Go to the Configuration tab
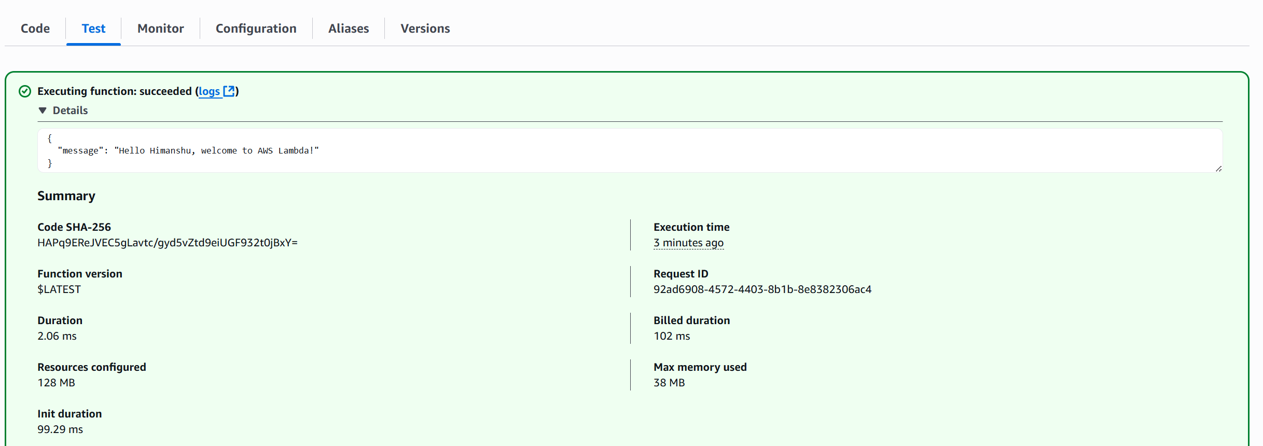Image resolution: width=1263 pixels, height=446 pixels. click(x=256, y=29)
